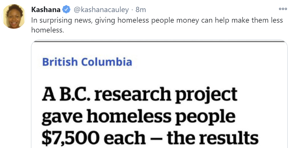The image size is (293, 148).
Task: Open the embedded article preview card
Action: (159, 94)
